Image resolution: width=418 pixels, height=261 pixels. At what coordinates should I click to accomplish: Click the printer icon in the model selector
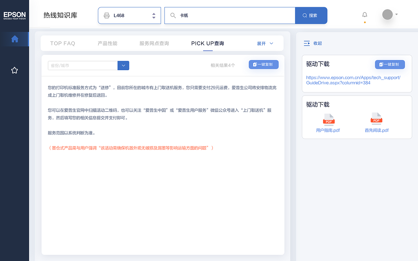coord(106,15)
